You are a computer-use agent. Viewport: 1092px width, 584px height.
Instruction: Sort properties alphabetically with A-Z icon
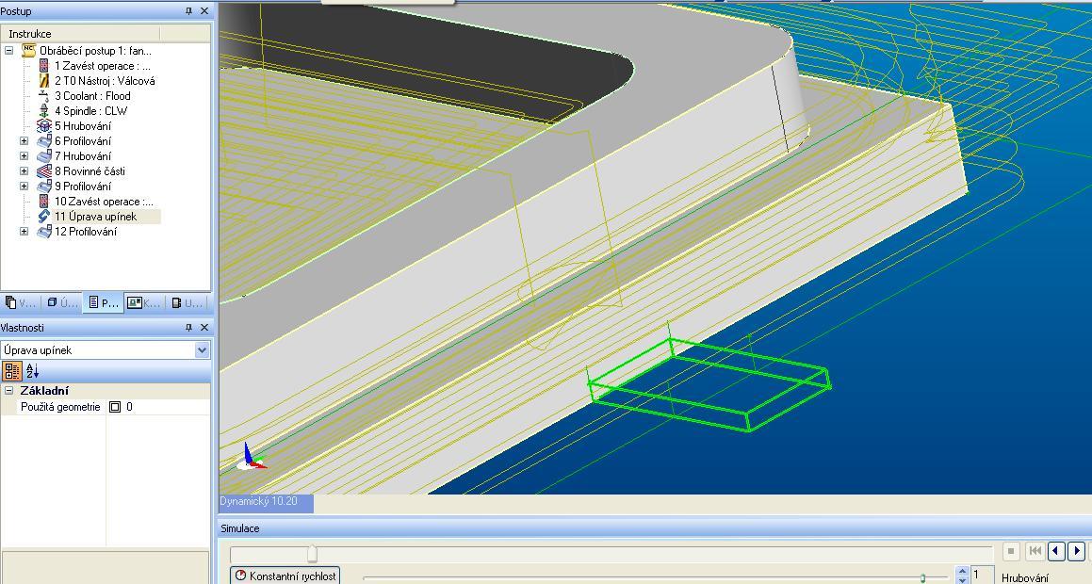[32, 371]
